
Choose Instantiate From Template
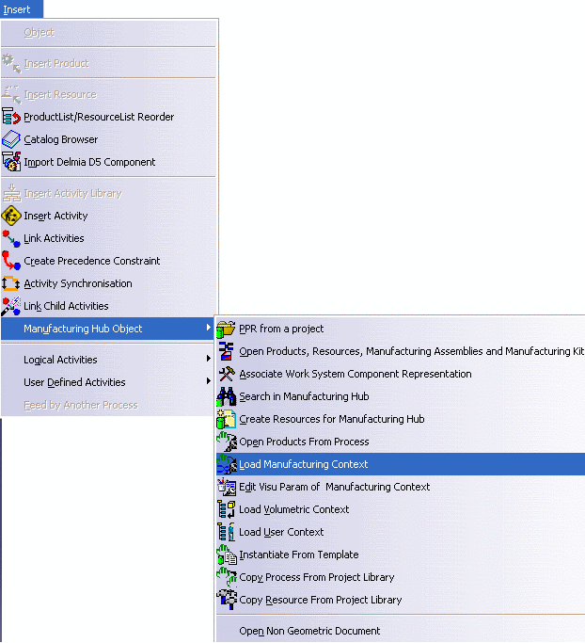point(401,555)
